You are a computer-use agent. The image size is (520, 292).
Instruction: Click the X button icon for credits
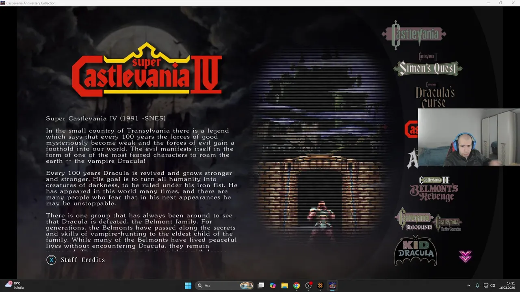[x=51, y=260]
